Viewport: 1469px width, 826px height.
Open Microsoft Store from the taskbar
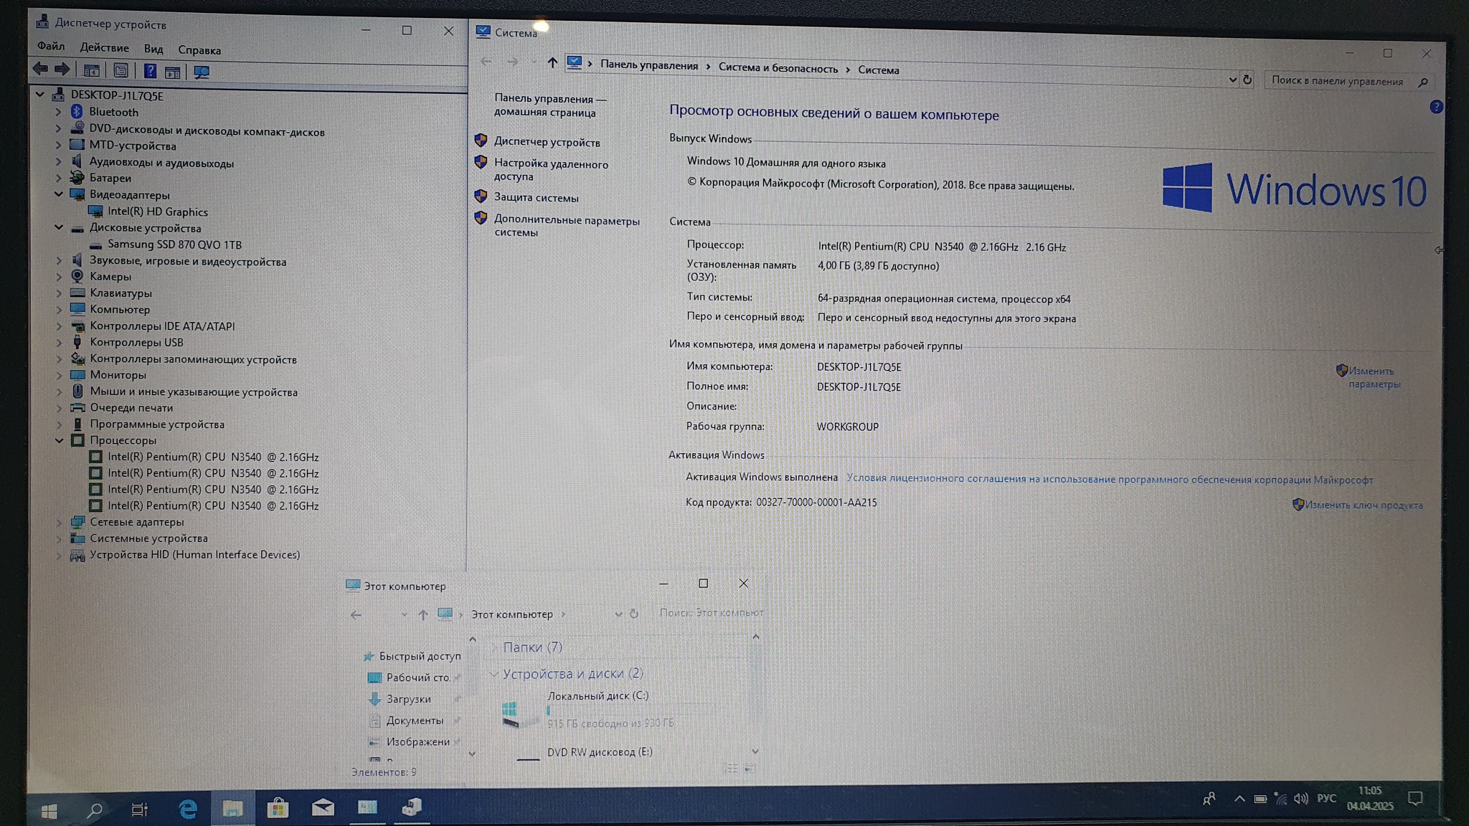[278, 809]
